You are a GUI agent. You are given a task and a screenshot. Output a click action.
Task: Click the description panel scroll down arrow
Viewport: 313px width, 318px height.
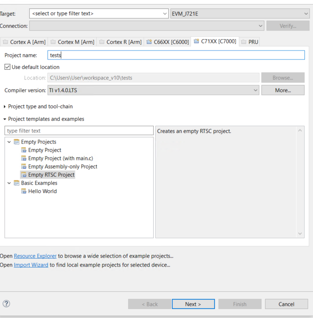[x=300, y=233]
